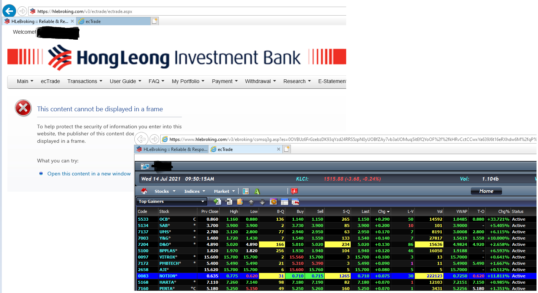Click the forward arrow in the front ecTrade window

154,139
